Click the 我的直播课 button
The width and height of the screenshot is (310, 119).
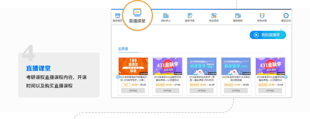268,35
